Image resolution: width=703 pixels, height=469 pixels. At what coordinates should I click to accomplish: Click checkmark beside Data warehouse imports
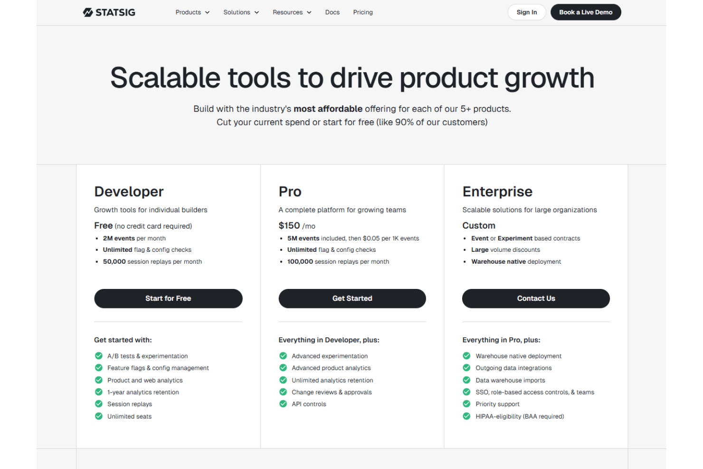click(466, 380)
